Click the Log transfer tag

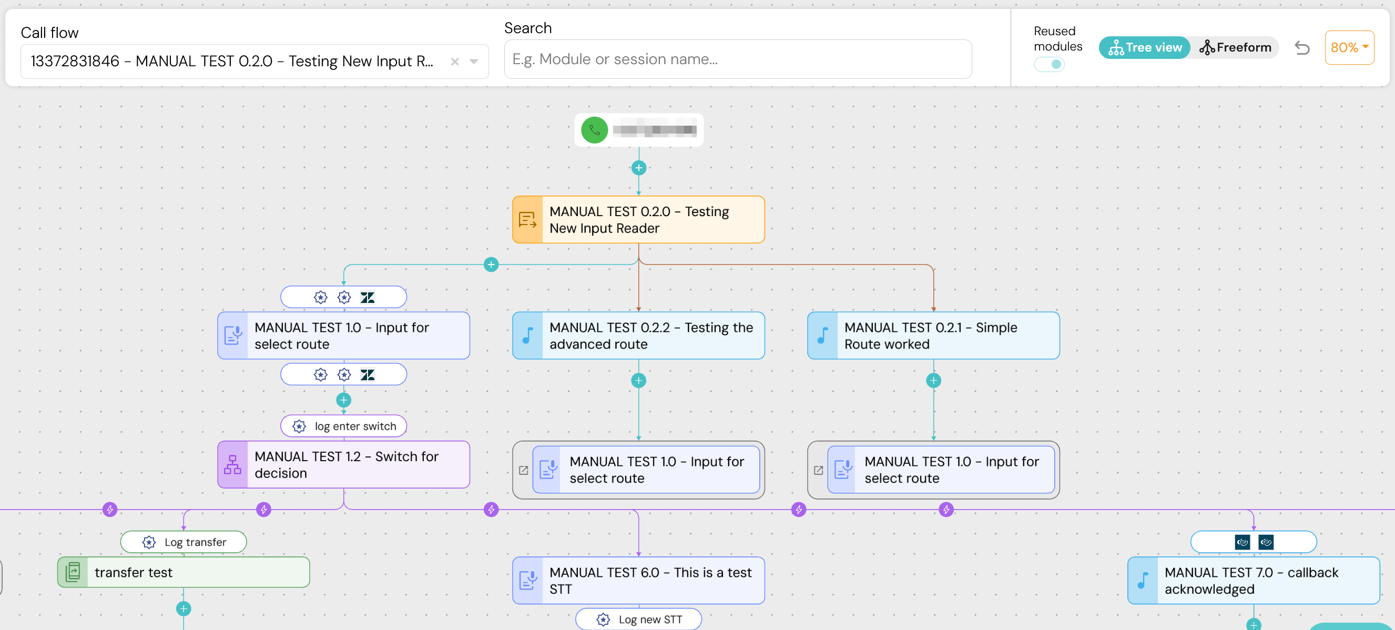(184, 542)
